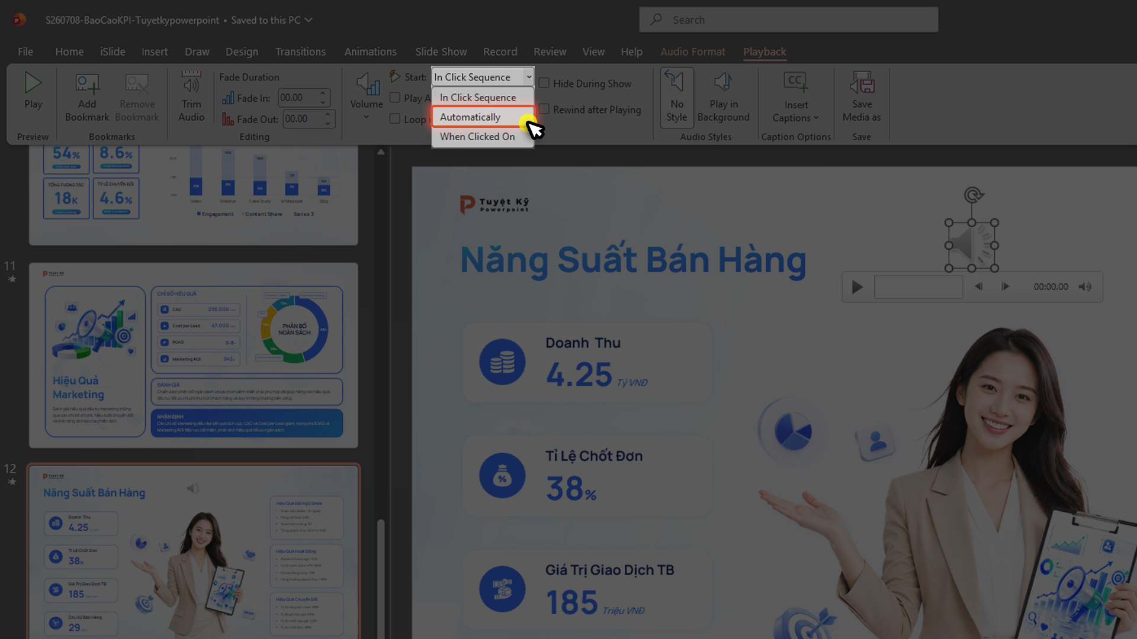1137x639 pixels.
Task: Expand Volume dropdown chevron
Action: pyautogui.click(x=367, y=117)
